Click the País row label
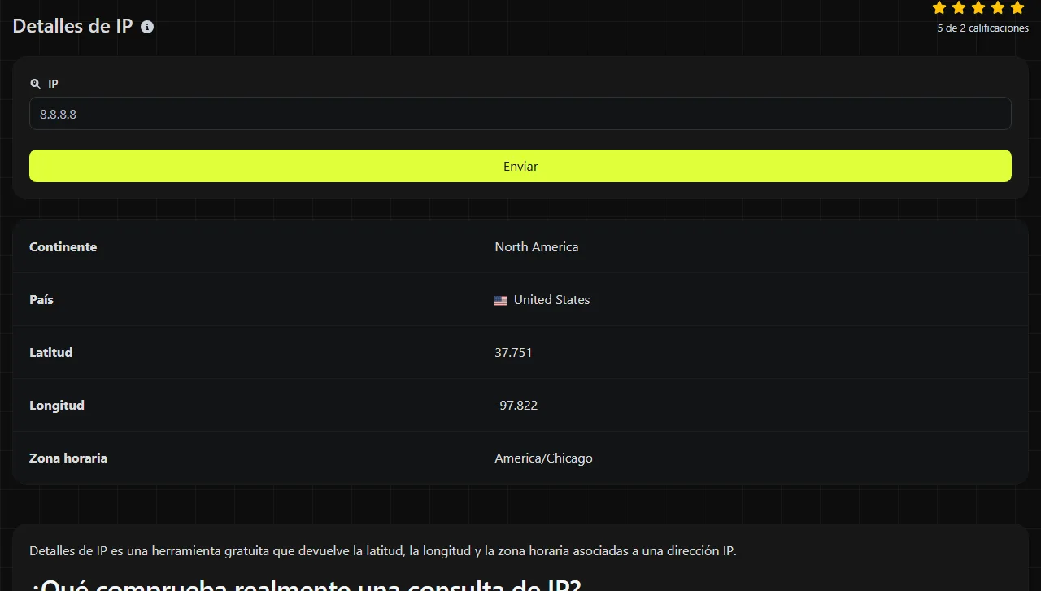Image resolution: width=1041 pixels, height=591 pixels. coord(41,300)
